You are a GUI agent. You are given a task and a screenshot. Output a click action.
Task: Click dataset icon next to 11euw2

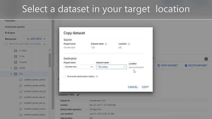click(16, 62)
